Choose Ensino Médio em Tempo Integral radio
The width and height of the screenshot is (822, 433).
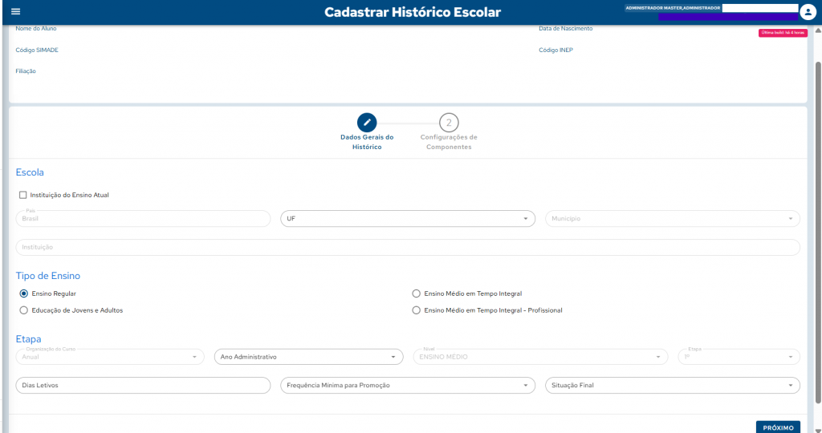click(416, 293)
